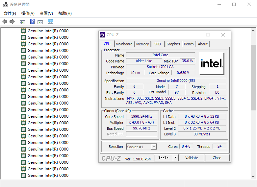Click the CPU-Z title bar app icon
Image resolution: width=257 pixels, height=187 pixels.
pos(102,35)
